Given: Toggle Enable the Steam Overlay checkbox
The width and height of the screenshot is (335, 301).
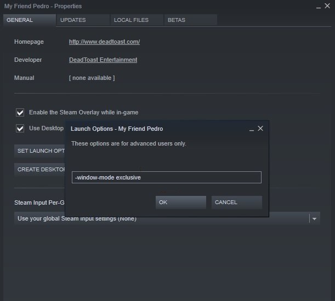Looking at the screenshot, I should pos(20,112).
